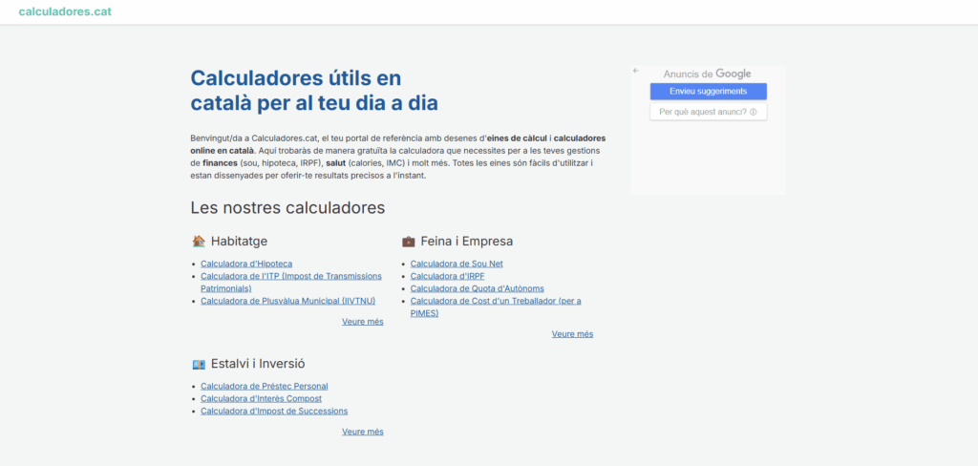Click Veure més under Feina i Empresa
This screenshot has width=978, height=466.
pos(573,334)
